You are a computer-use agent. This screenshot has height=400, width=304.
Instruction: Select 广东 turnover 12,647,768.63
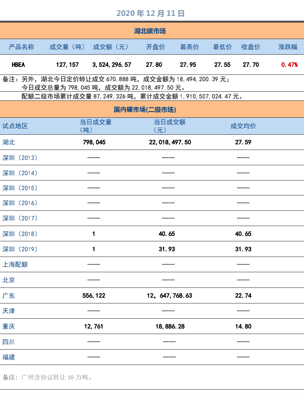pos(170,296)
